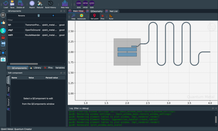Click the thumbs-up library sidebar icon
The height and width of the screenshot is (131, 218).
(x=3, y=22)
